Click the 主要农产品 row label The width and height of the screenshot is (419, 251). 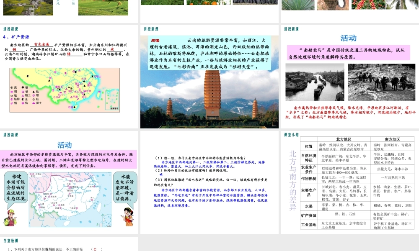click(x=309, y=192)
